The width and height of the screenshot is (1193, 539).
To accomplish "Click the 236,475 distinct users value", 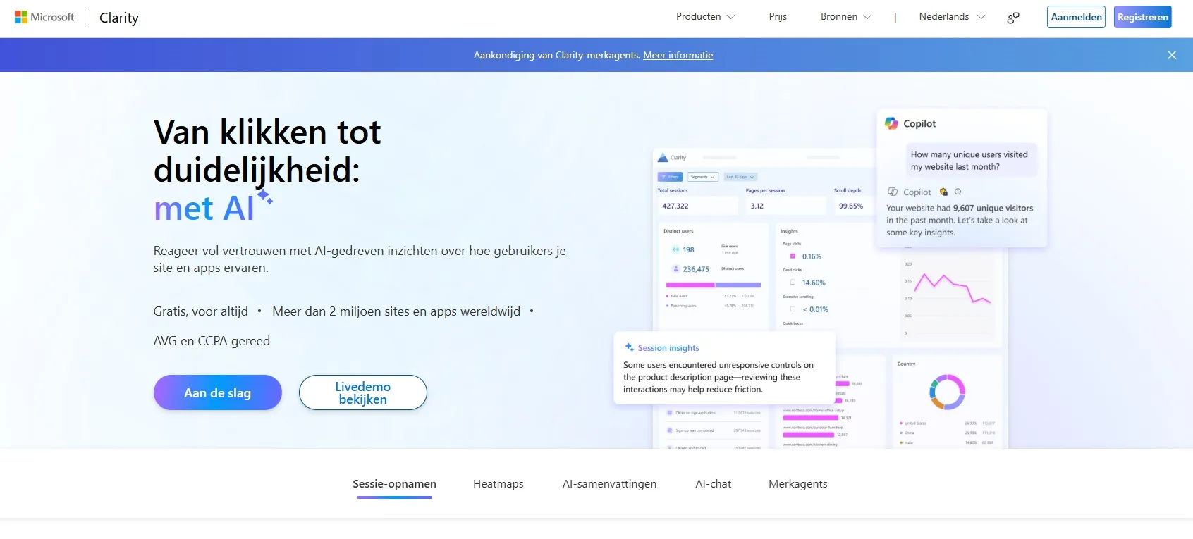I will point(696,269).
